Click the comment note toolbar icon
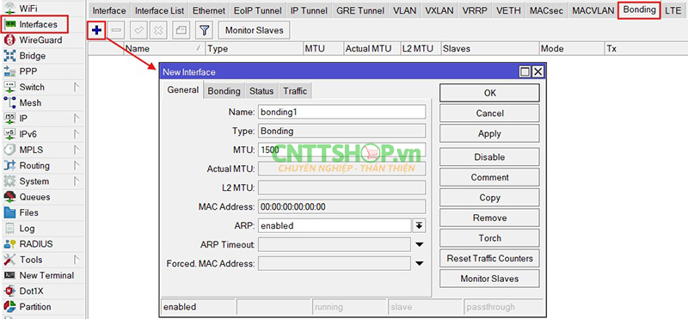Image resolution: width=688 pixels, height=319 pixels. 181,30
